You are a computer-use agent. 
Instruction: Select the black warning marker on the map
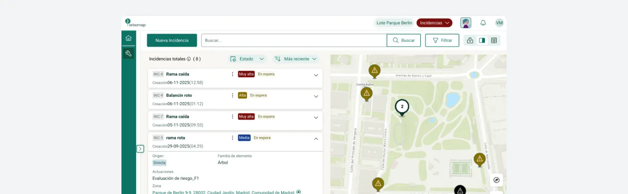coord(460,189)
